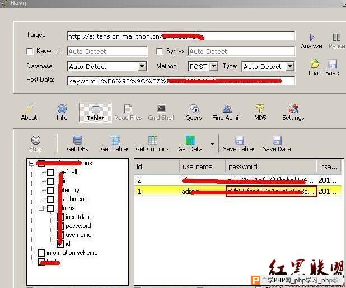This screenshot has width=346, height=288.
Task: Uncheck the id column checkbox
Action: coord(60,244)
